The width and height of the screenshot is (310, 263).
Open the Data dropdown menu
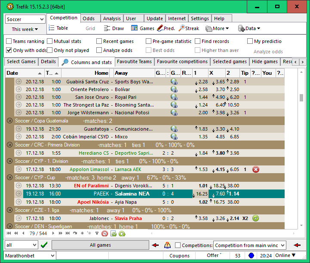[249, 28]
